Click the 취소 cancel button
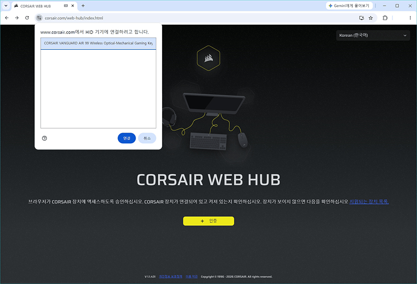 click(x=147, y=138)
